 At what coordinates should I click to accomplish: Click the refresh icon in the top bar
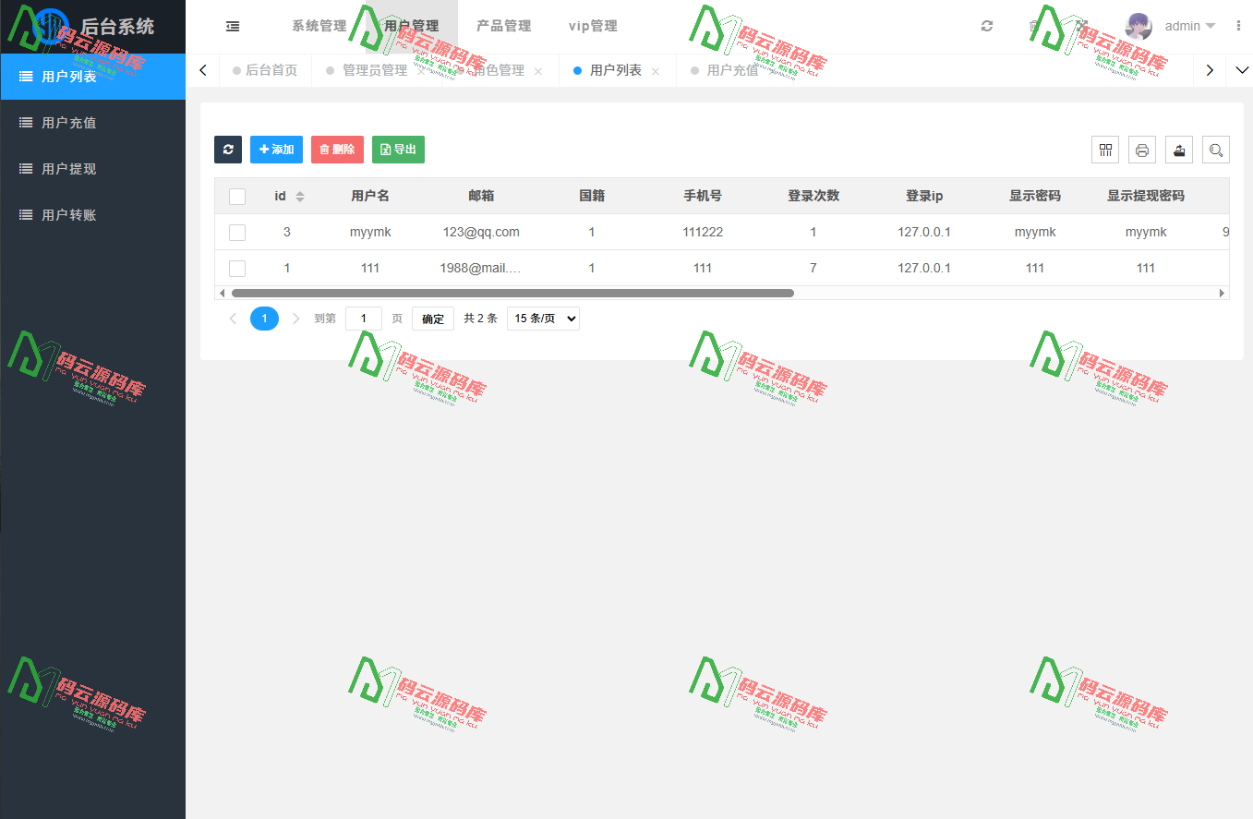pos(986,26)
